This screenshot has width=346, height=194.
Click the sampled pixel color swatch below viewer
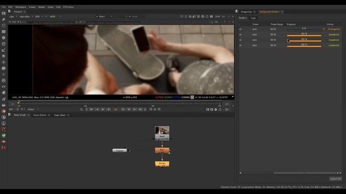click(192, 97)
